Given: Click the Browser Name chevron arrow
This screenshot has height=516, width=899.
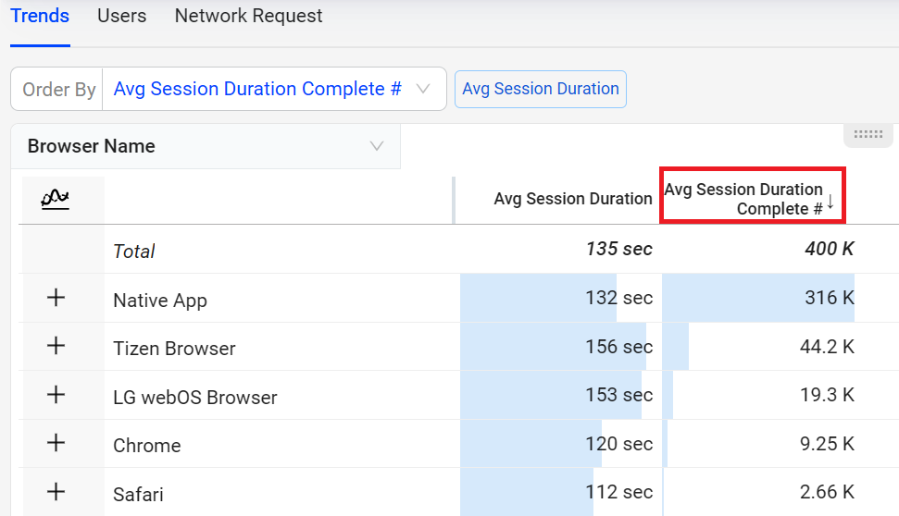Looking at the screenshot, I should click(377, 146).
